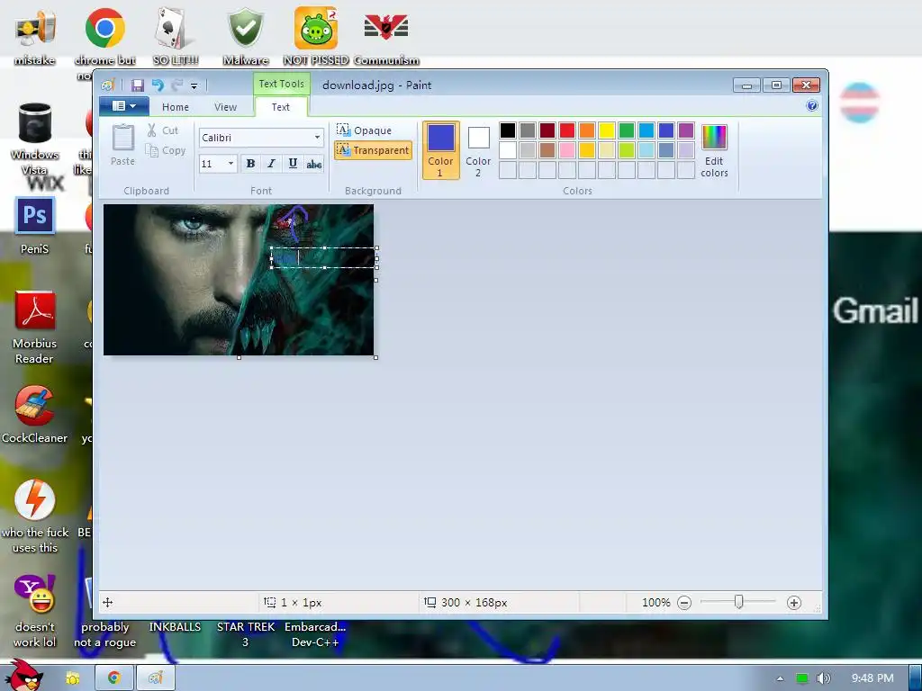Select the Malware shield desktop icon
The height and width of the screenshot is (691, 922).
[x=246, y=36]
